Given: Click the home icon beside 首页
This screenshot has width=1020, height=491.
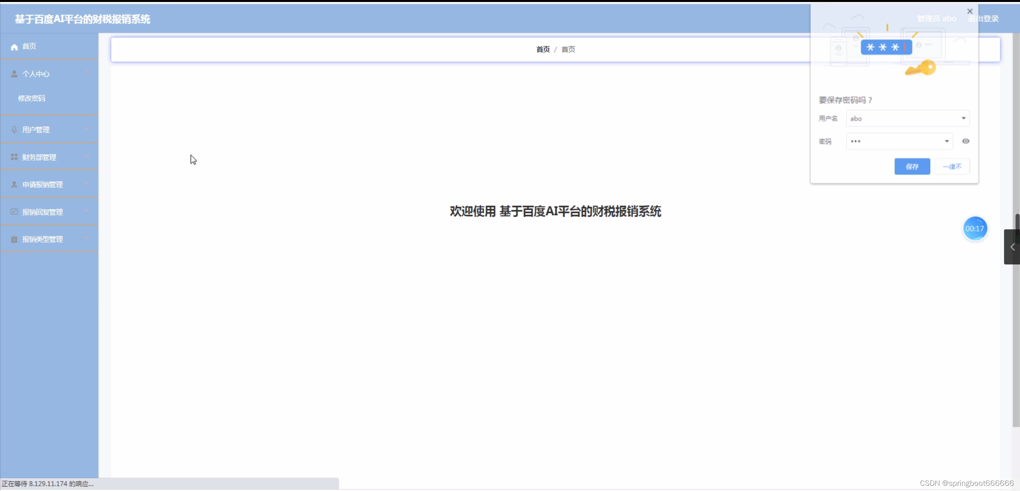Looking at the screenshot, I should tap(14, 47).
